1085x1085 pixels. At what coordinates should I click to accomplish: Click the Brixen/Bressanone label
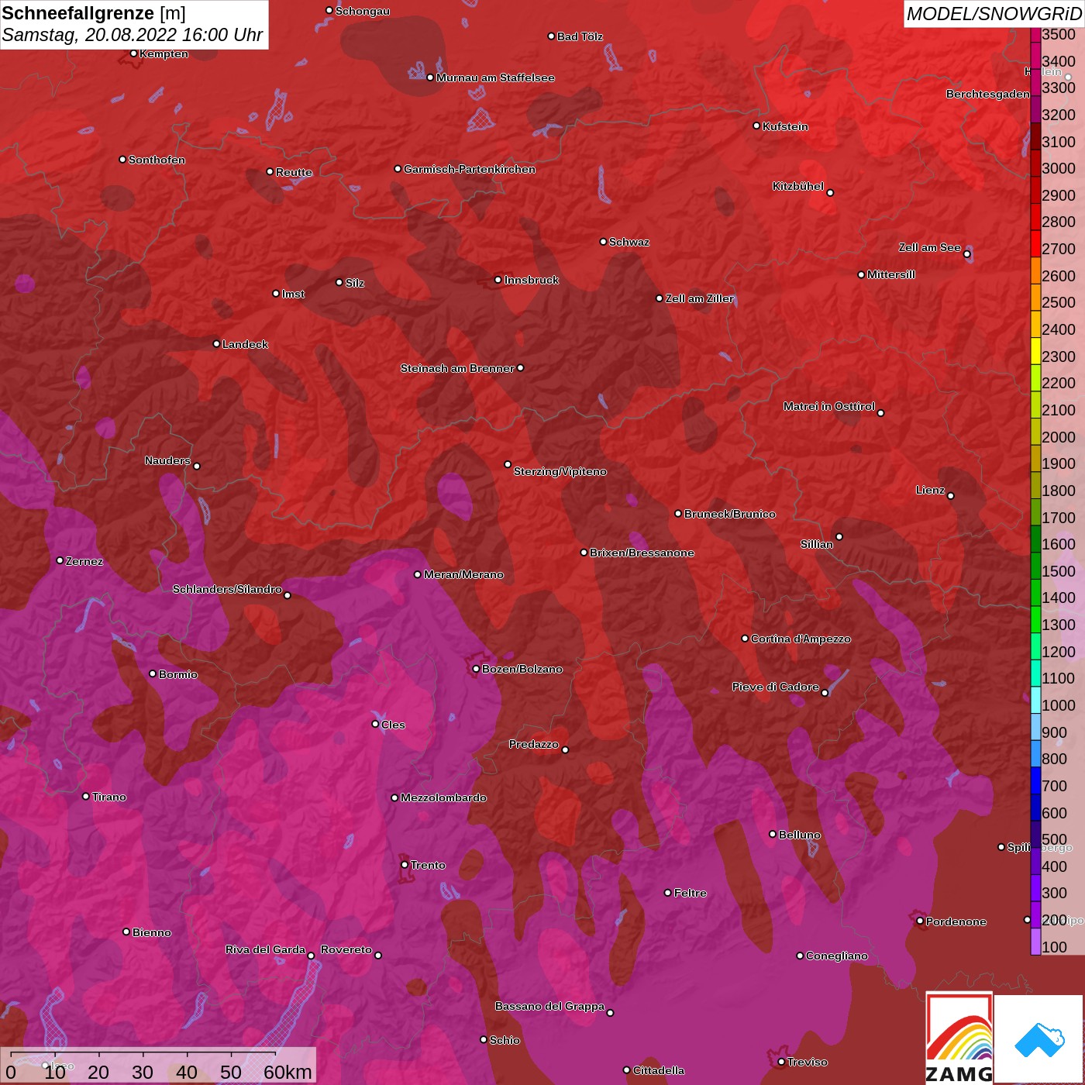[x=642, y=553]
